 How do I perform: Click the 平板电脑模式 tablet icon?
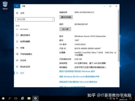coord(17,54)
